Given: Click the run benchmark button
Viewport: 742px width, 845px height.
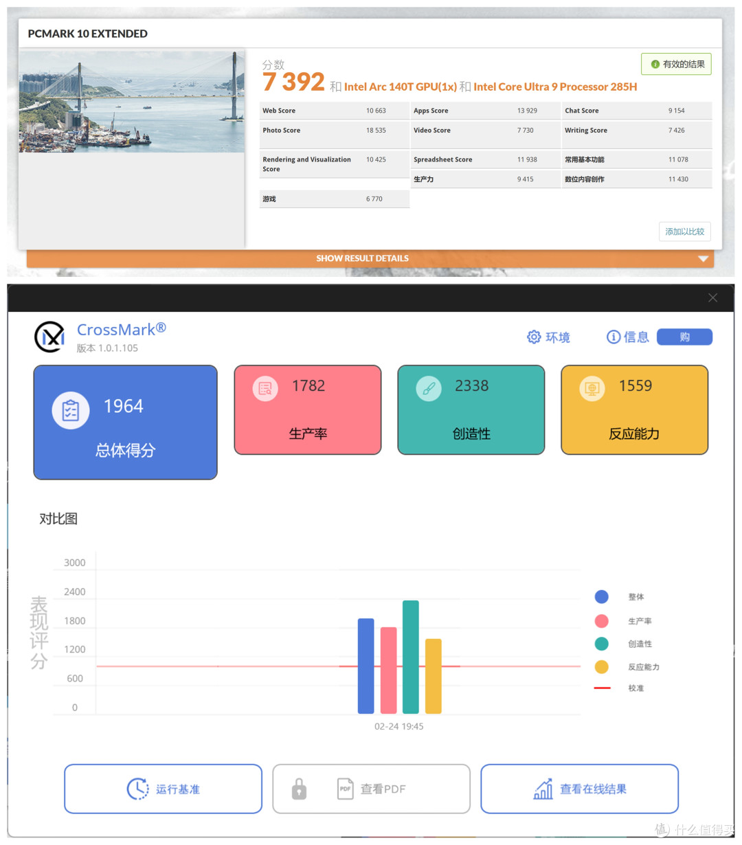Looking at the screenshot, I should pos(164,789).
